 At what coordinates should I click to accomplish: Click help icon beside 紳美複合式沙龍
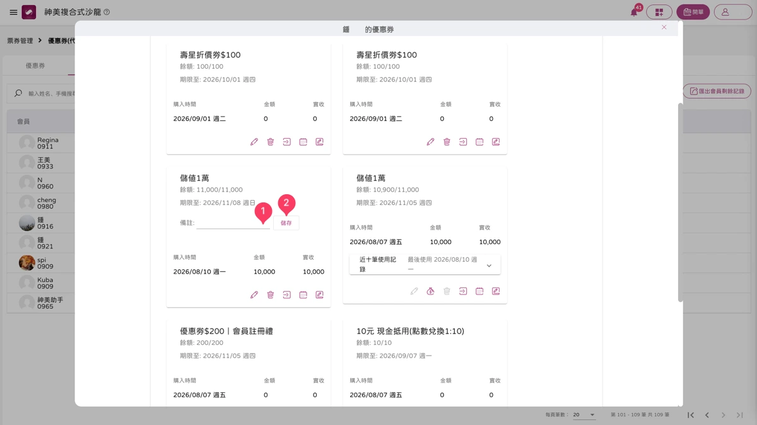(107, 12)
